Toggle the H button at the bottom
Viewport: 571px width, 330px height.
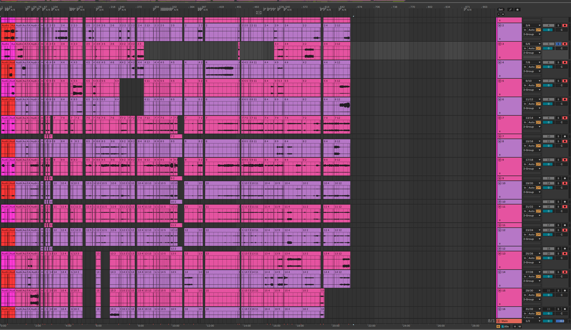[514, 326]
